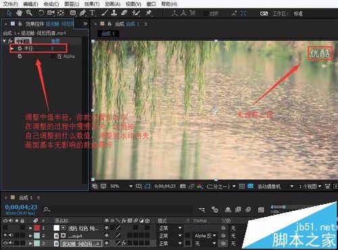Expand layer 1 properties in timeline
This screenshot has height=250, width=338.
tap(30, 228)
